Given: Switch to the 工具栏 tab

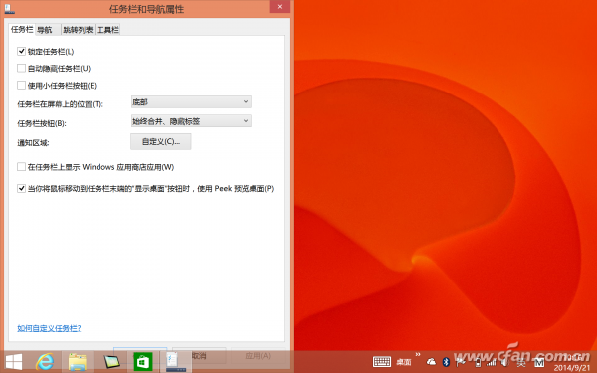Looking at the screenshot, I should point(107,30).
